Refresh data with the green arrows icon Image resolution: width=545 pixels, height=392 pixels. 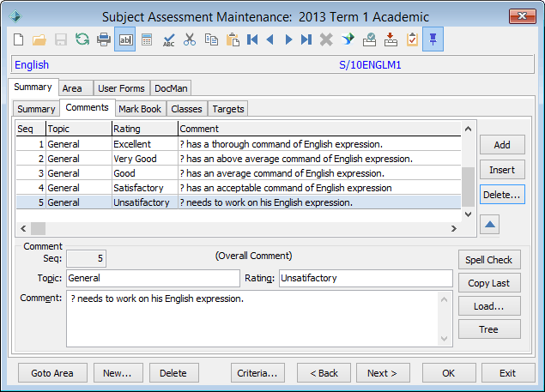pyautogui.click(x=82, y=39)
